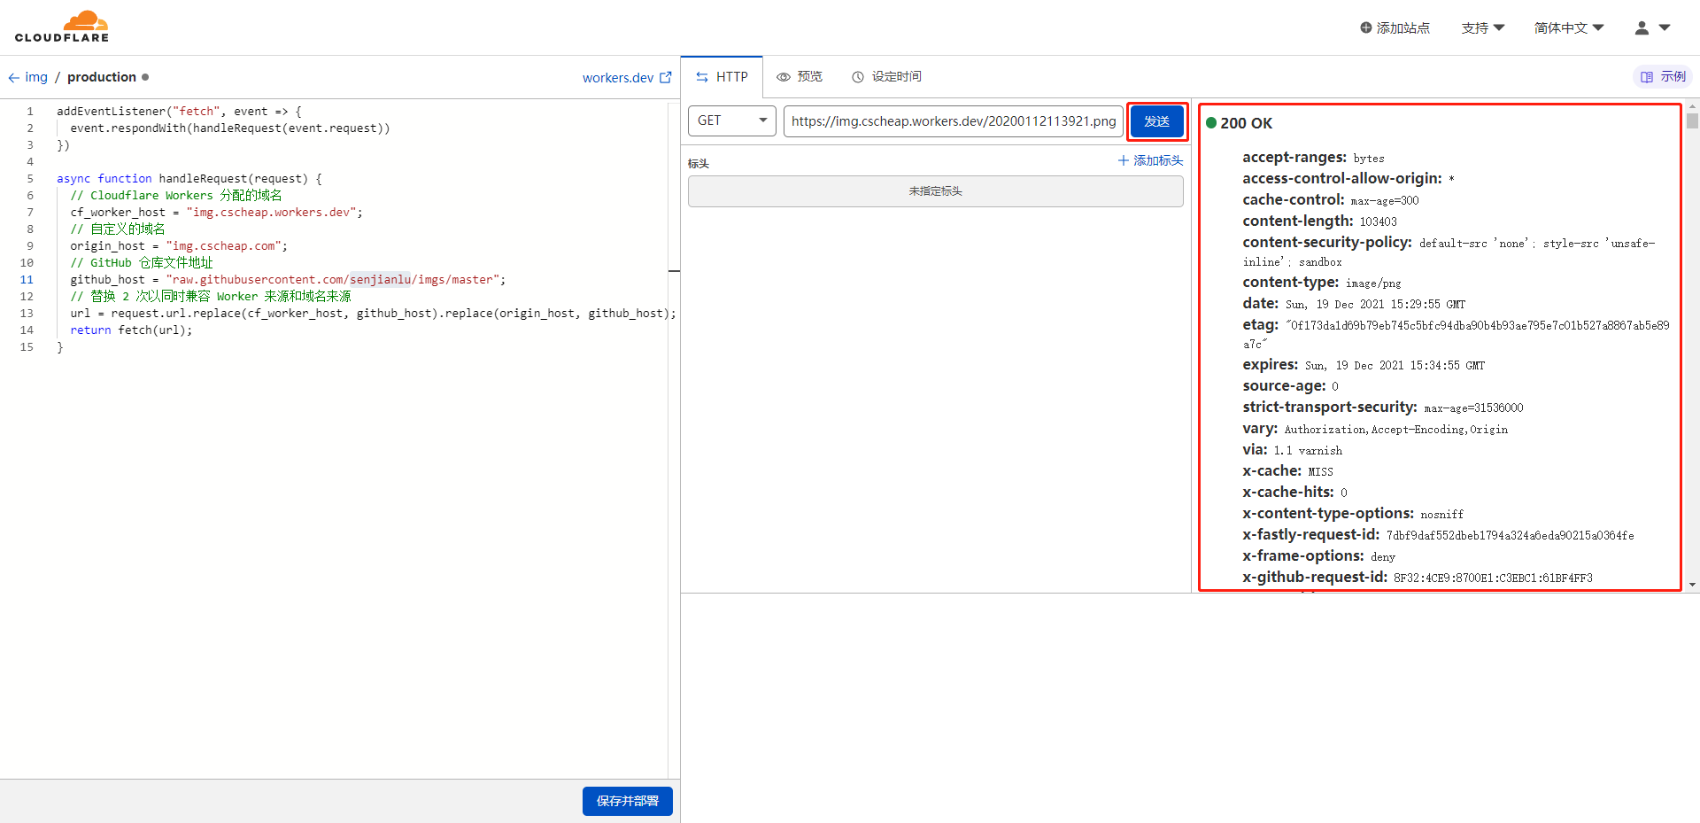Click the 200 OK status text
The image size is (1700, 823).
coord(1246,123)
